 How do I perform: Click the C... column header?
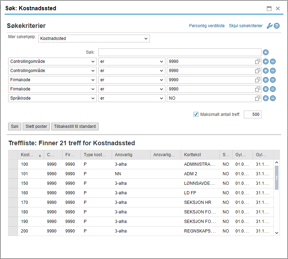coord(53,155)
